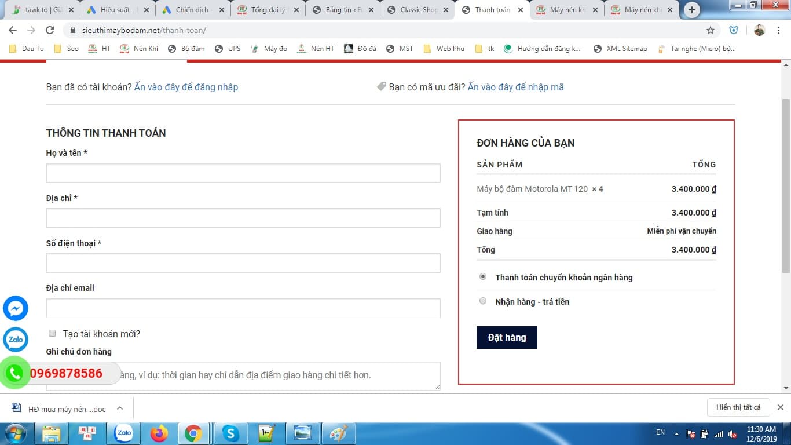This screenshot has width=791, height=445.
Task: Reload the page with the refresh icon
Action: [x=50, y=30]
